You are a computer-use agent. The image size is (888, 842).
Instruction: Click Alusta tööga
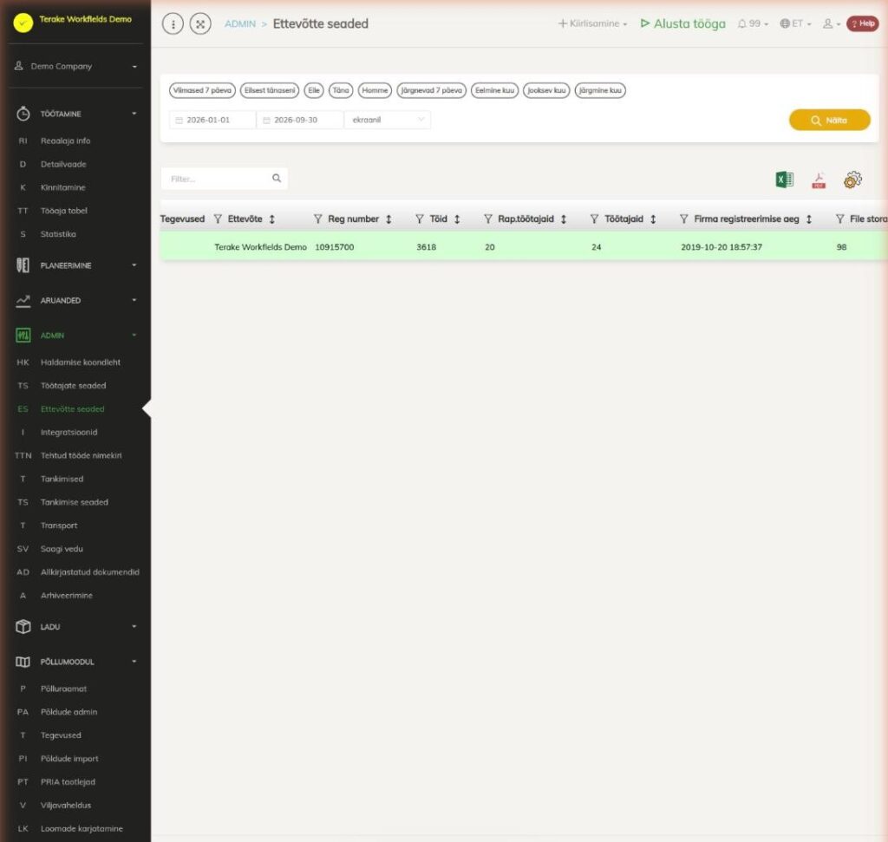pos(683,23)
